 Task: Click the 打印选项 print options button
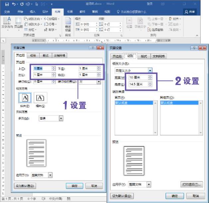[x=192, y=184]
